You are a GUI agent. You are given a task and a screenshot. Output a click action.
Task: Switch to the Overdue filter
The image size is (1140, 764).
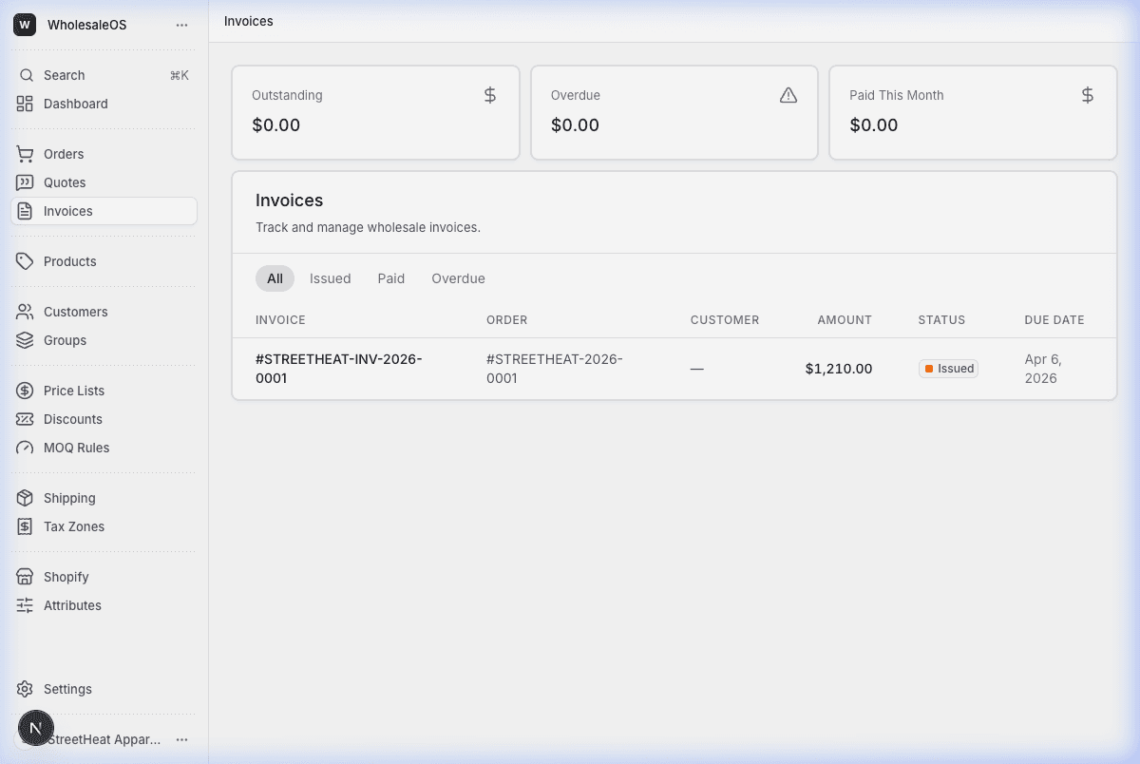[x=458, y=278]
